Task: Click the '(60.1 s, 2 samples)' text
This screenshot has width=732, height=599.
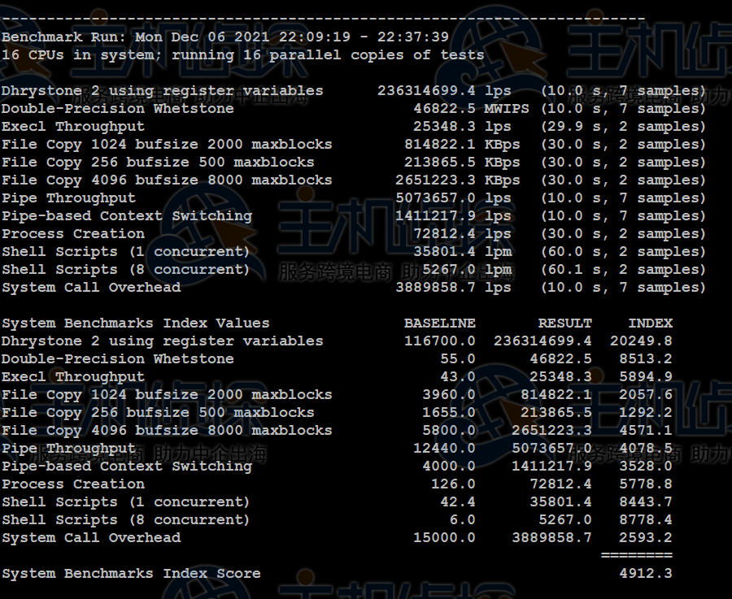Action: tap(623, 270)
